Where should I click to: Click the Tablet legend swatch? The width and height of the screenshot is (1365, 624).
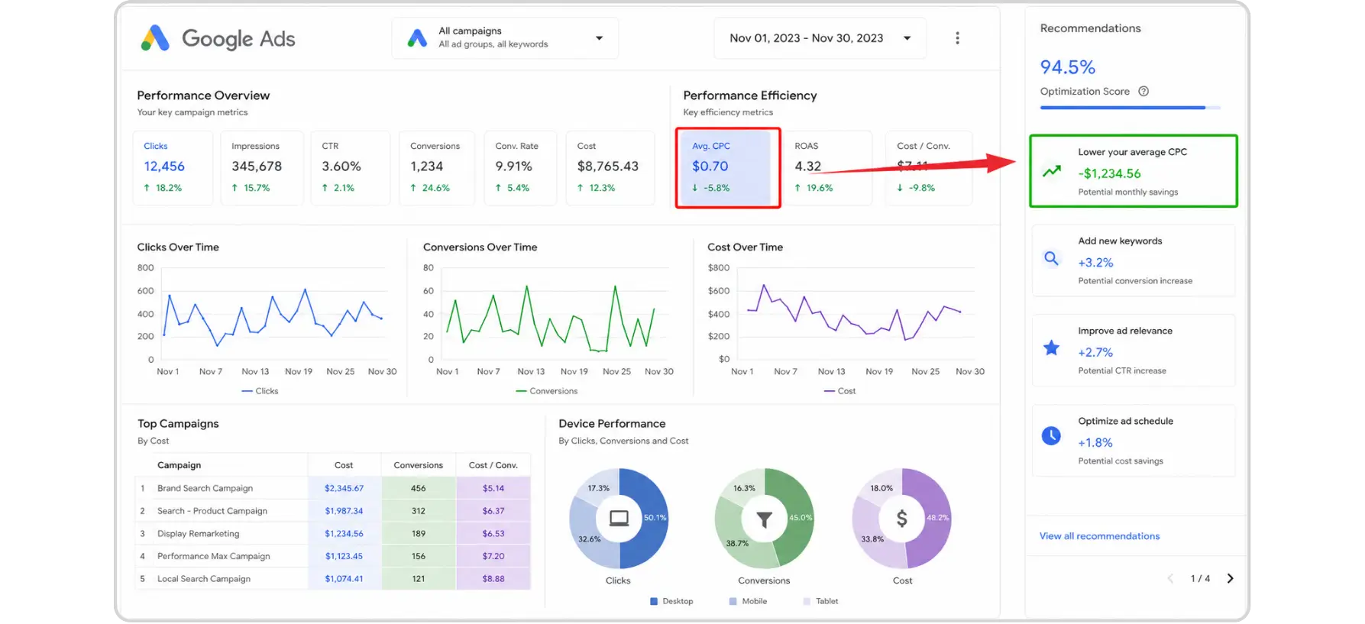[x=807, y=601]
